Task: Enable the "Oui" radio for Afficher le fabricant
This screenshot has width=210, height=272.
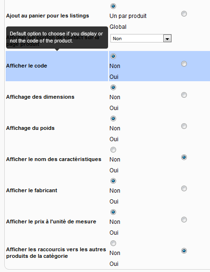Action: tap(184, 188)
